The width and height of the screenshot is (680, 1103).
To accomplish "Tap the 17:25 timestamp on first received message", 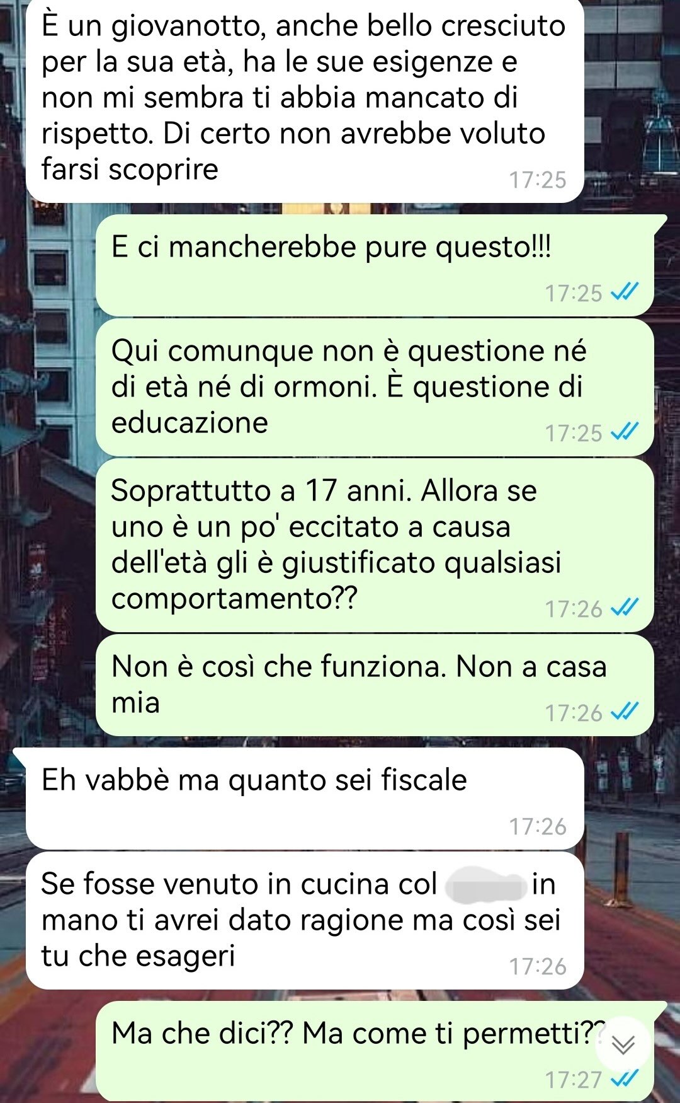I will [x=538, y=180].
